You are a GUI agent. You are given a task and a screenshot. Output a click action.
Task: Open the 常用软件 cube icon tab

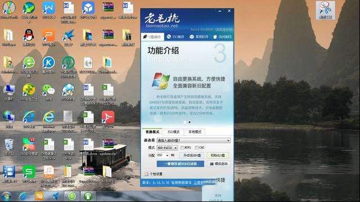pos(199,37)
